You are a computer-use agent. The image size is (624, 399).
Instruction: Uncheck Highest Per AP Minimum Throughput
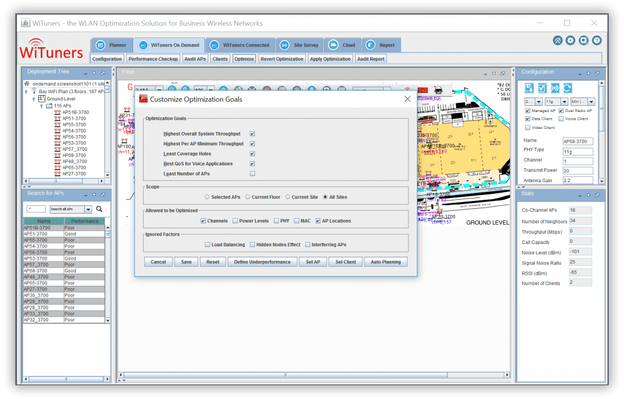[252, 144]
